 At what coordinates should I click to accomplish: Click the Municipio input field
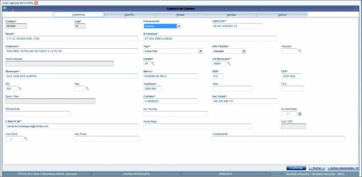click(71, 76)
